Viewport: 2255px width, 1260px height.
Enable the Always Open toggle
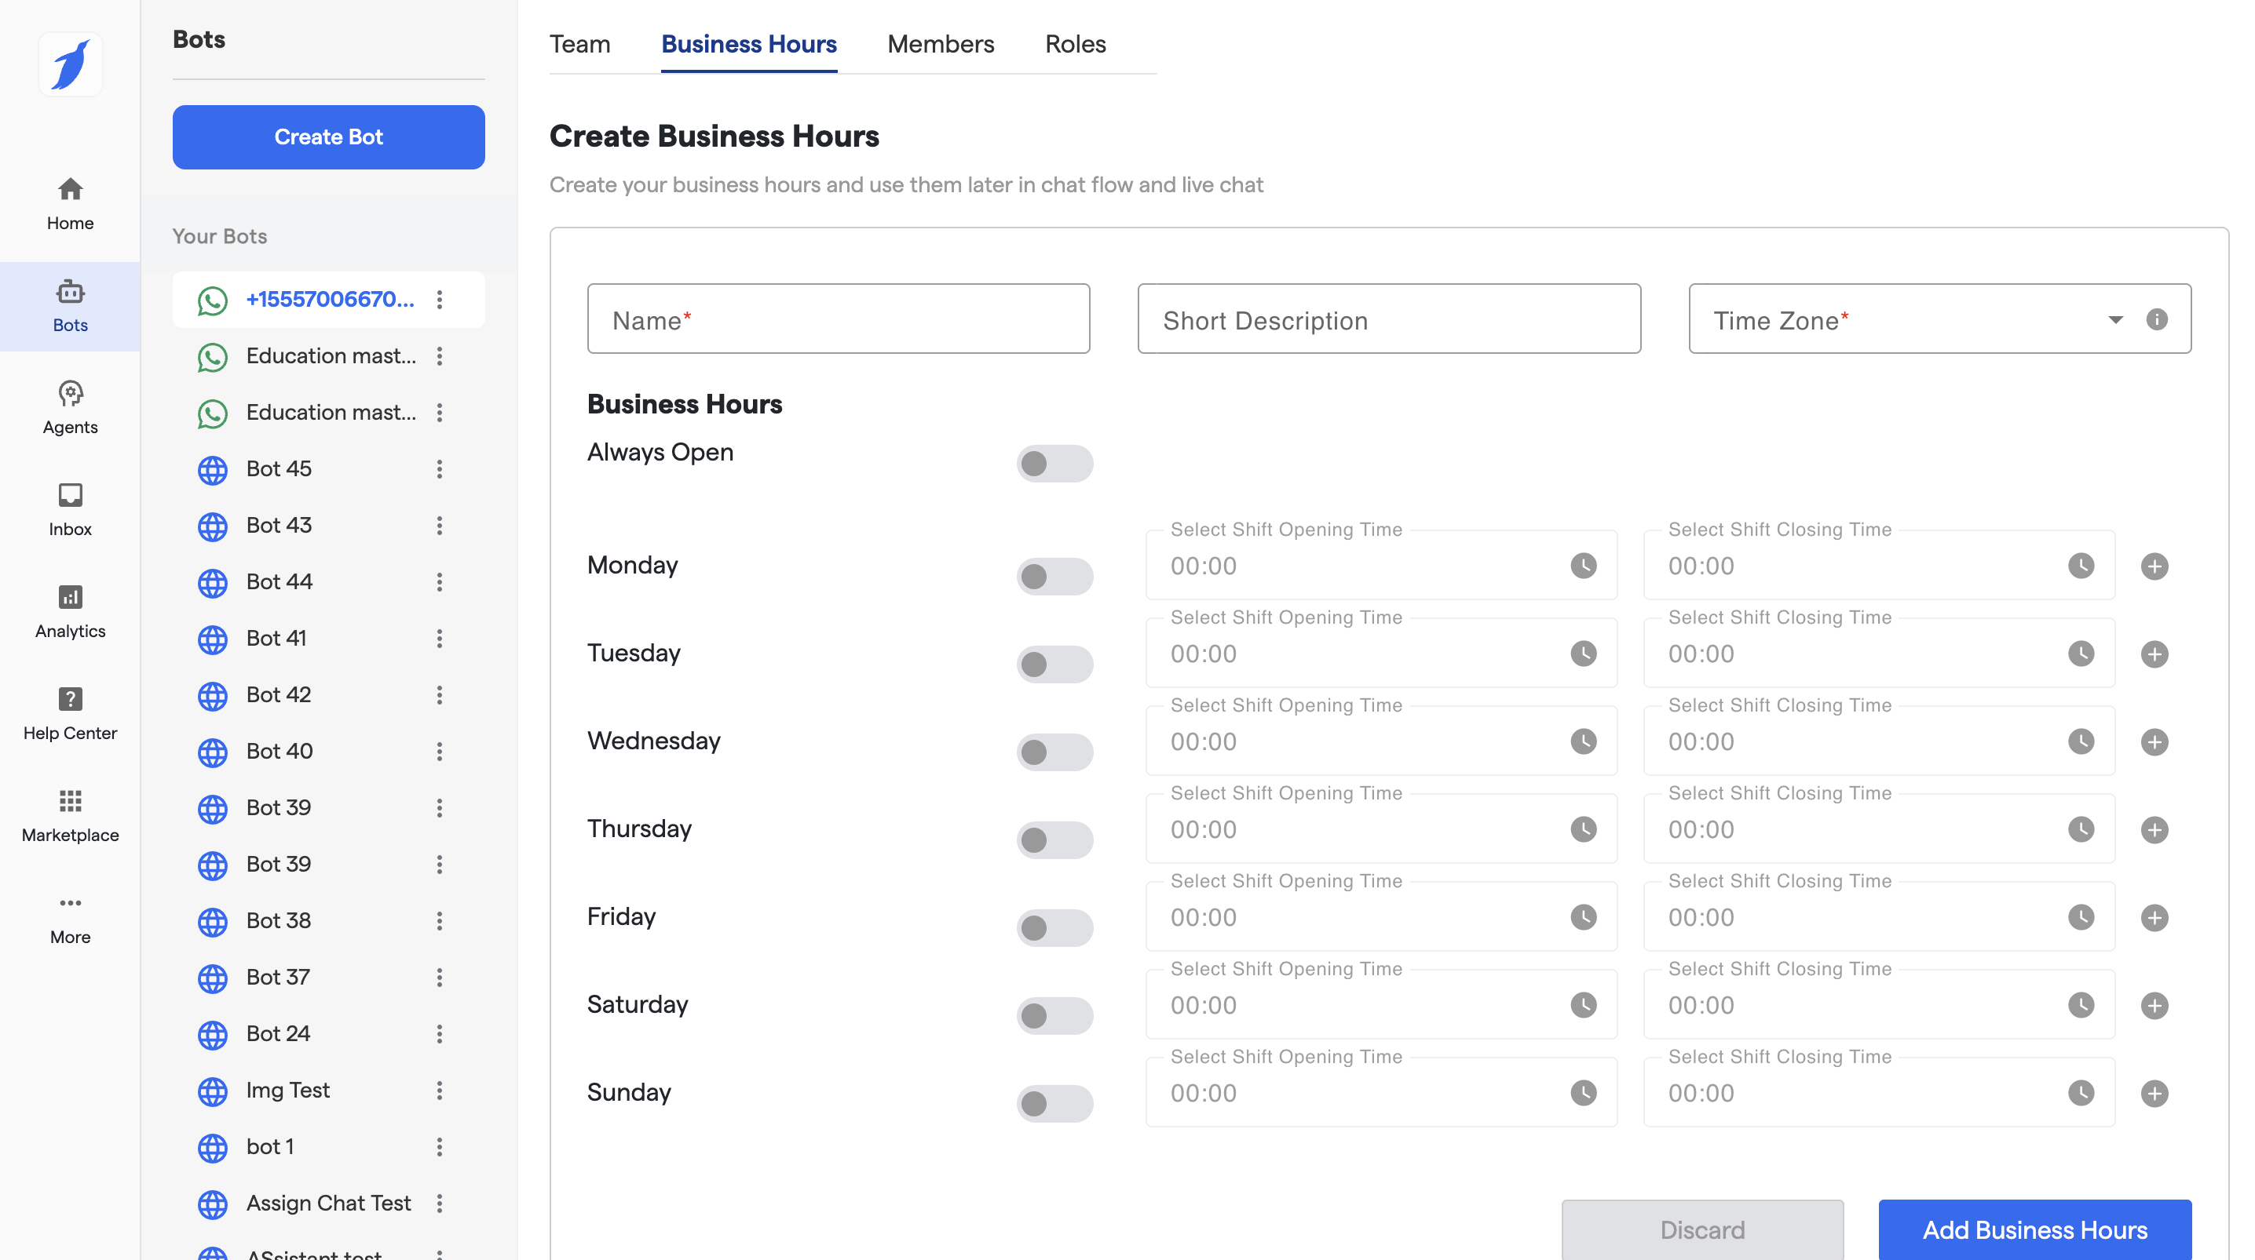(x=1054, y=464)
